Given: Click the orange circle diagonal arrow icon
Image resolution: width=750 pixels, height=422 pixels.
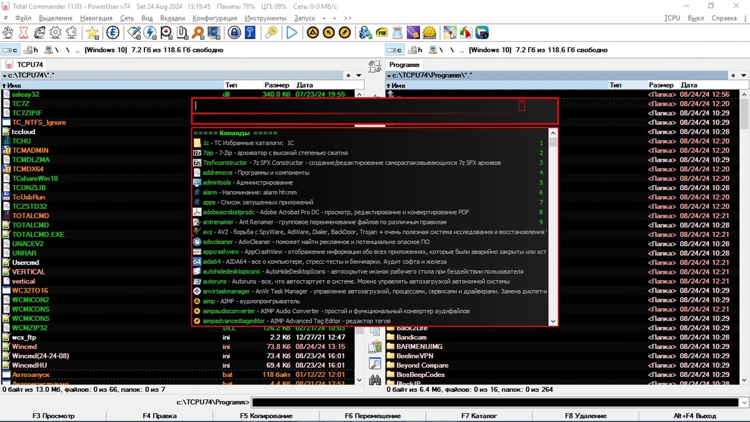Looking at the screenshot, I should 329,33.
